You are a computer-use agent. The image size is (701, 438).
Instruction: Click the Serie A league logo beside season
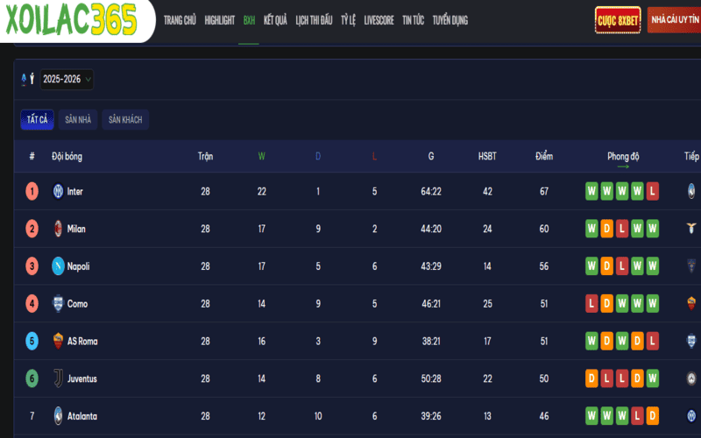pyautogui.click(x=27, y=80)
